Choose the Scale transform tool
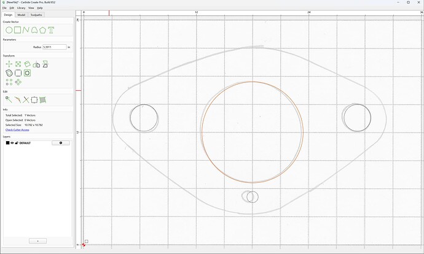424x254 pixels. tap(18, 64)
